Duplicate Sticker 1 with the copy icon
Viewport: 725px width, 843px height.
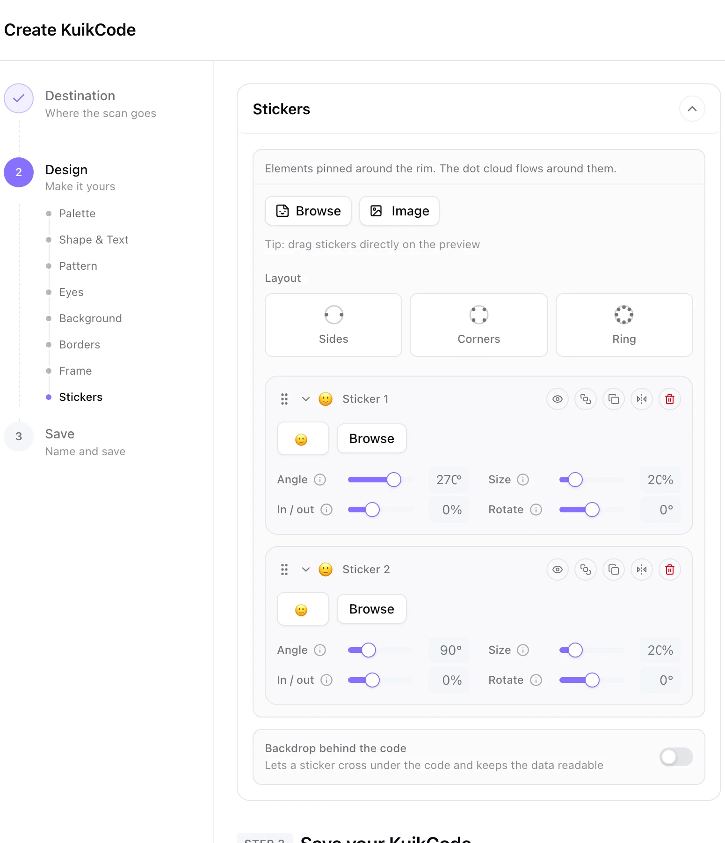pyautogui.click(x=614, y=399)
